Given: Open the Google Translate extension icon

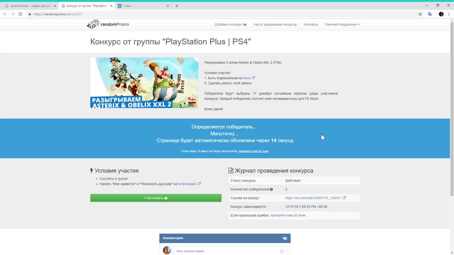Looking at the screenshot, I should tap(430, 14).
